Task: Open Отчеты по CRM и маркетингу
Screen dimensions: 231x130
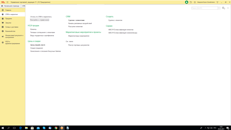Action: coord(41,17)
